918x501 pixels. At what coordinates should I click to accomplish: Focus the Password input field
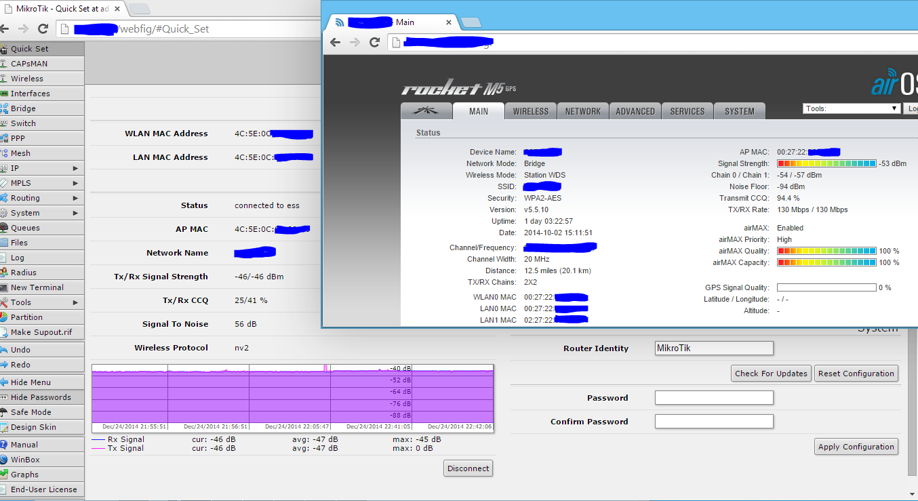click(x=714, y=397)
